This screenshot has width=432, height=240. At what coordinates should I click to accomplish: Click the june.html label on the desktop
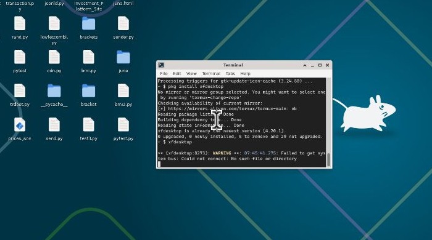123,4
